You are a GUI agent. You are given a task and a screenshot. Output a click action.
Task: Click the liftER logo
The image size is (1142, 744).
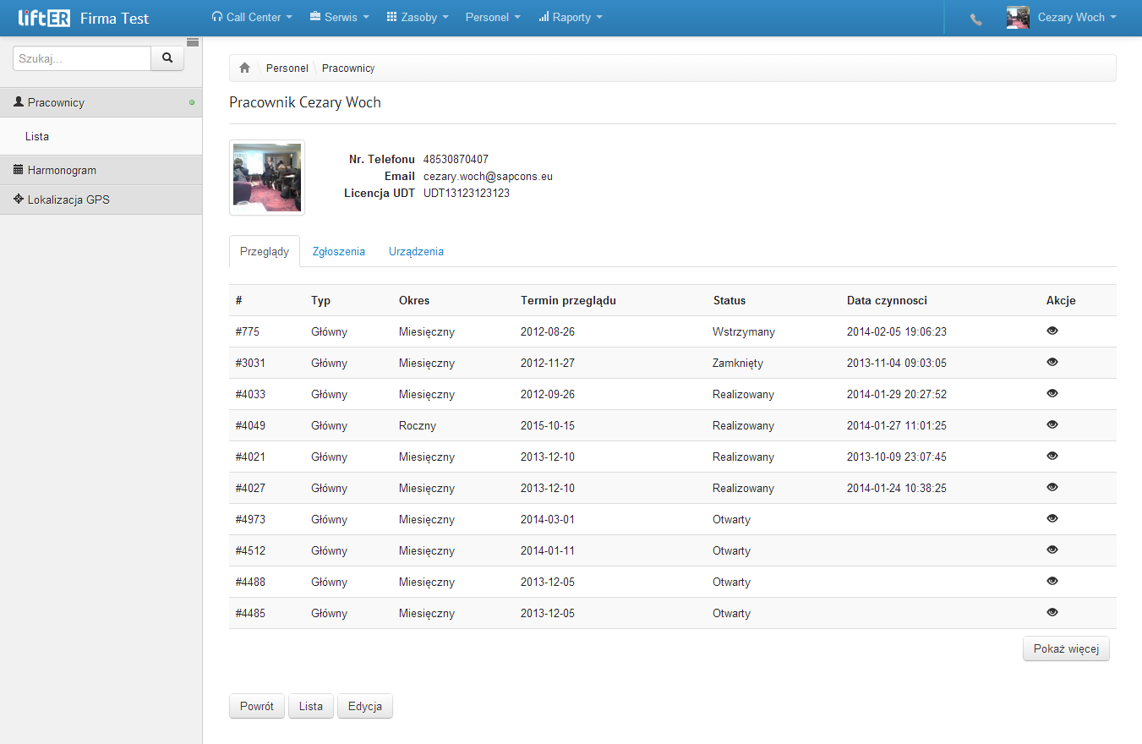[44, 18]
